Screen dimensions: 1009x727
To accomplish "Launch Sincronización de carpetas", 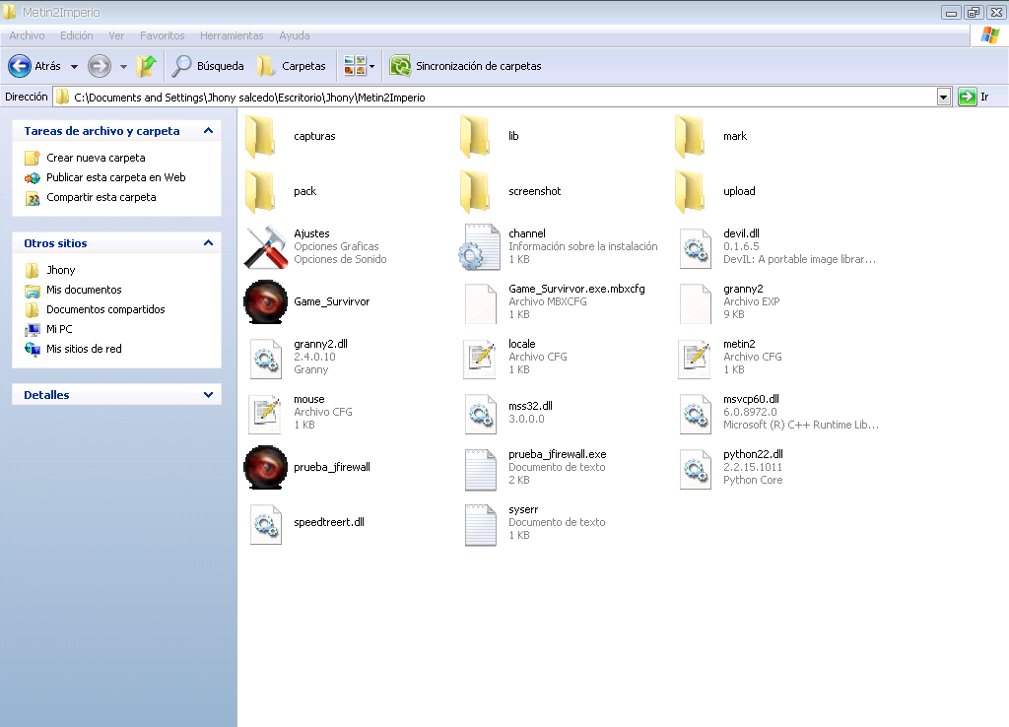I will [466, 66].
